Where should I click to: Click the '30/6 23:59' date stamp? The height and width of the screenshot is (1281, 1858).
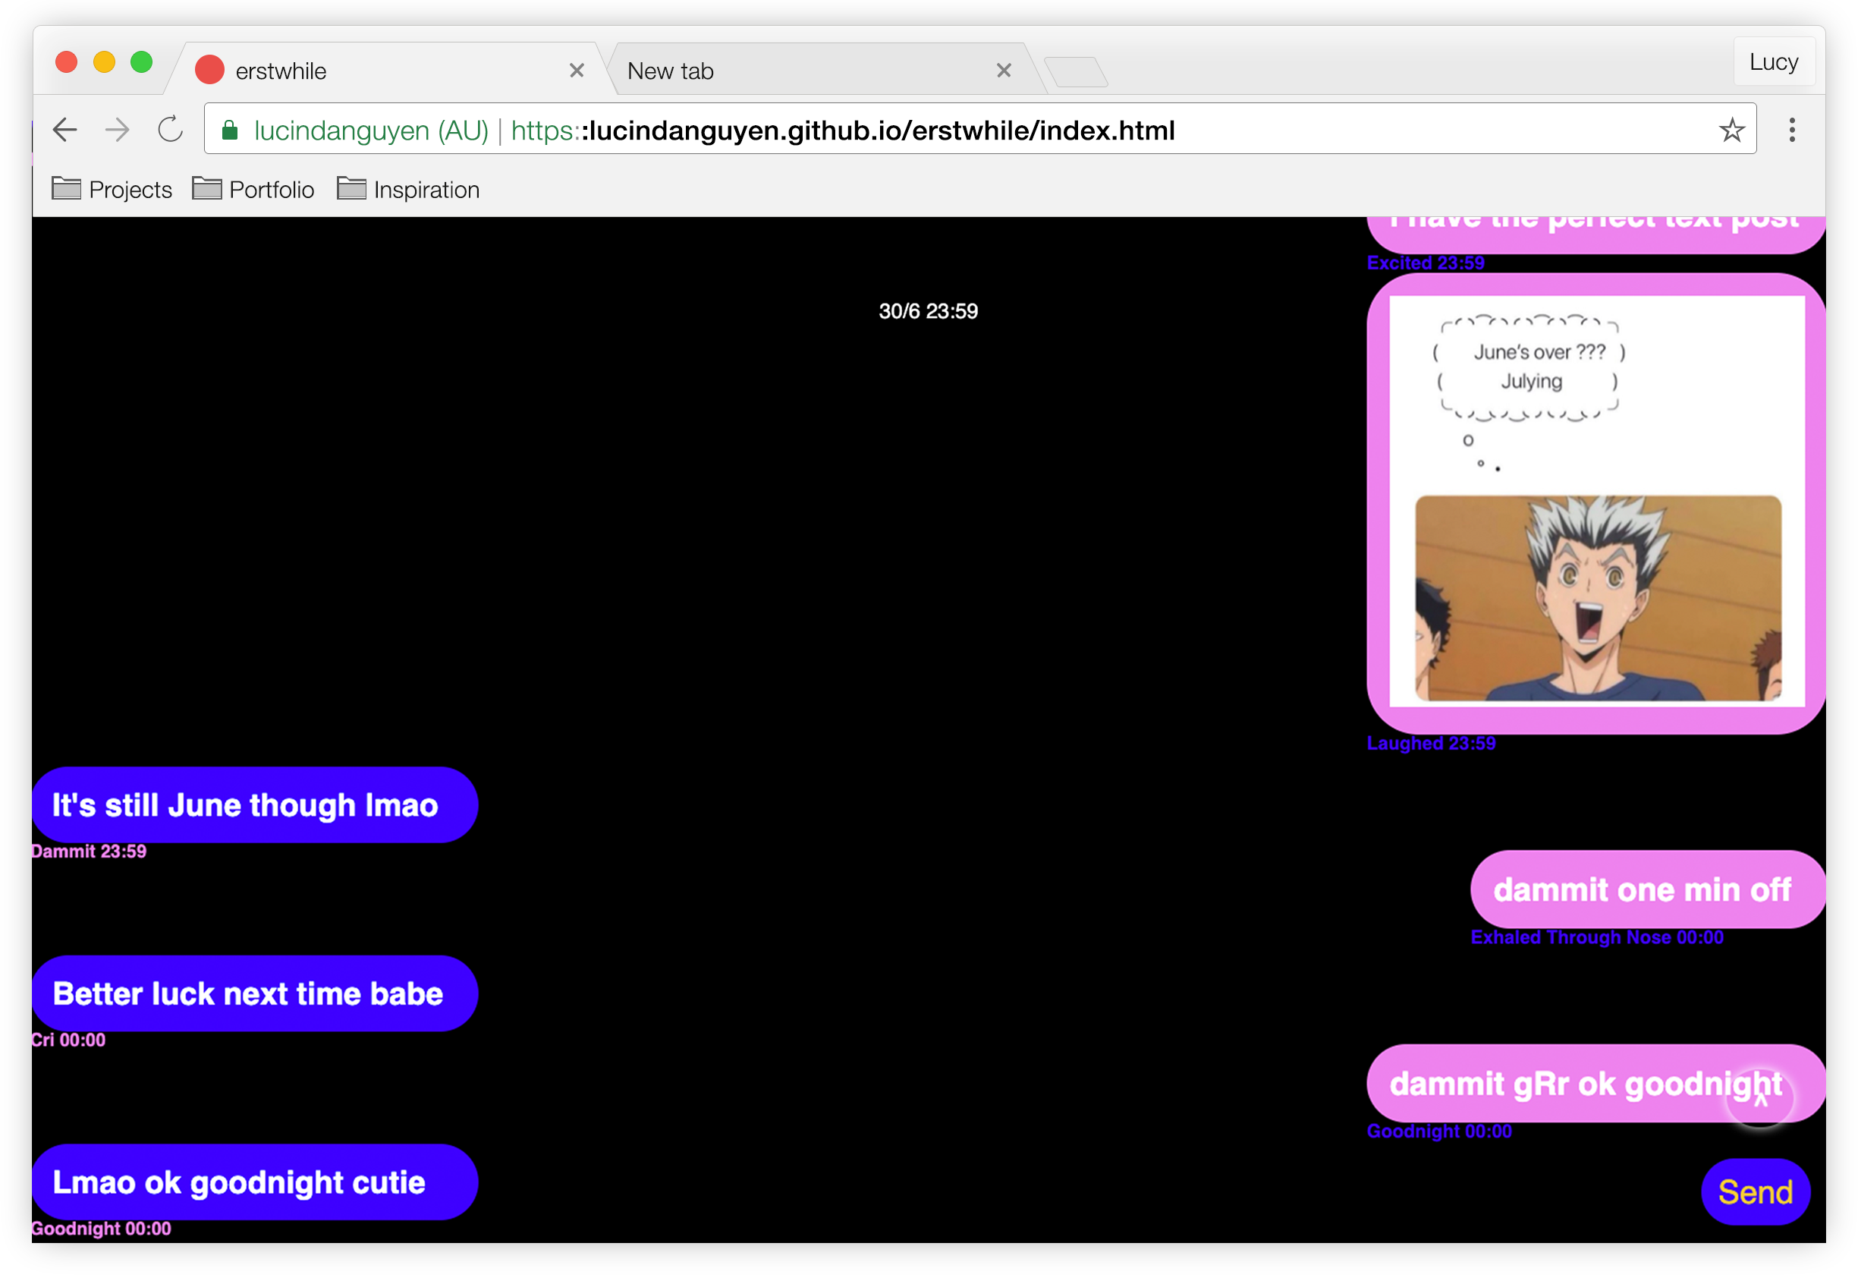point(928,311)
